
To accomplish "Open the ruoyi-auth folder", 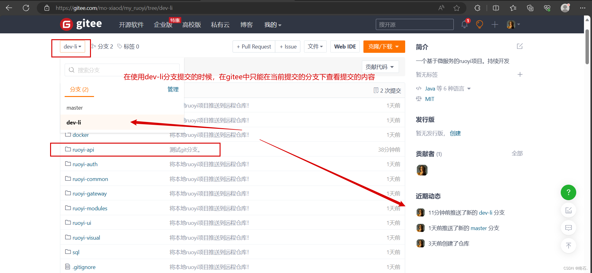I will [x=85, y=164].
